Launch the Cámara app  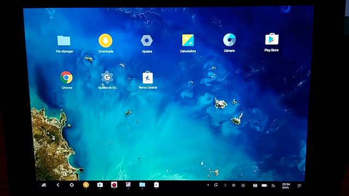pyautogui.click(x=229, y=40)
